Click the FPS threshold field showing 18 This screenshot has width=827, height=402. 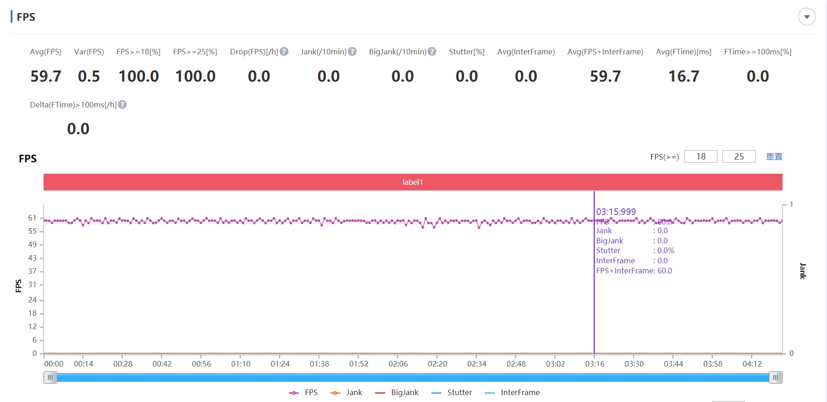(700, 157)
